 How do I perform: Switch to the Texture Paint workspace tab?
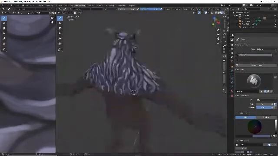pyautogui.click(x=80, y=6)
